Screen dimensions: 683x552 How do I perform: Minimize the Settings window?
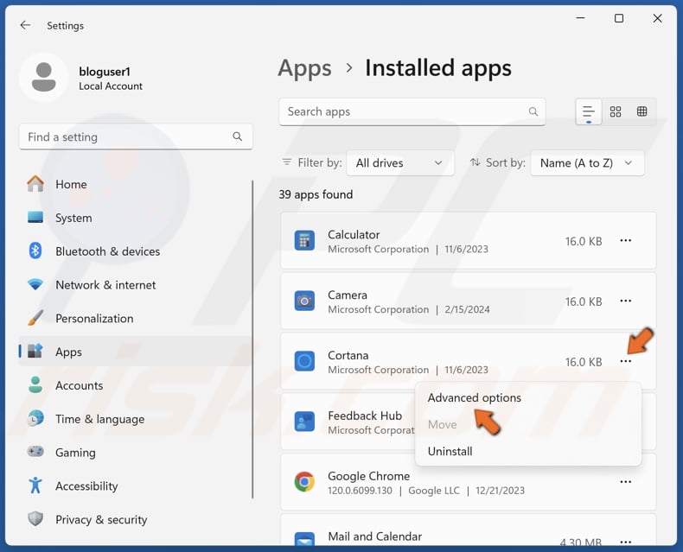(580, 18)
